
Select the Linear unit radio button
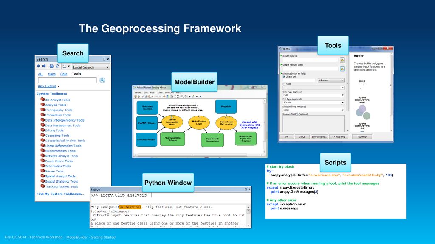(284, 77)
